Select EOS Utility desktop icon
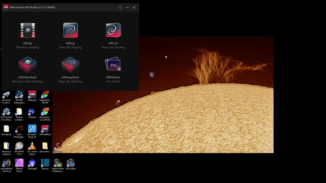Screen dimensions: 326x183 point(71,164)
